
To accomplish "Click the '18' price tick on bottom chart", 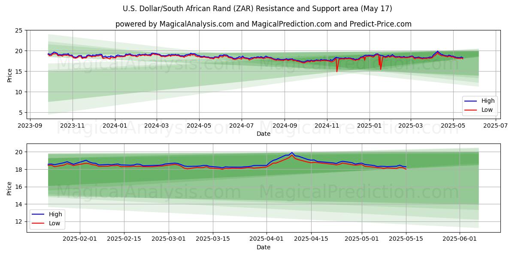I will pos(19,170).
